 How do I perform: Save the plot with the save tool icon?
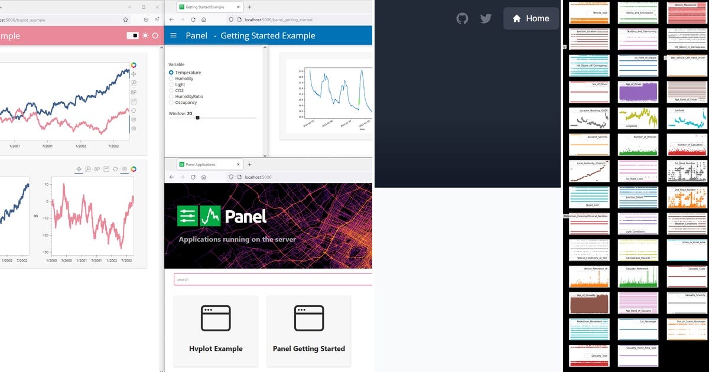(134, 102)
